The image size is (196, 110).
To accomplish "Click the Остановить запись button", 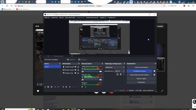I will pyautogui.click(x=140, y=71).
